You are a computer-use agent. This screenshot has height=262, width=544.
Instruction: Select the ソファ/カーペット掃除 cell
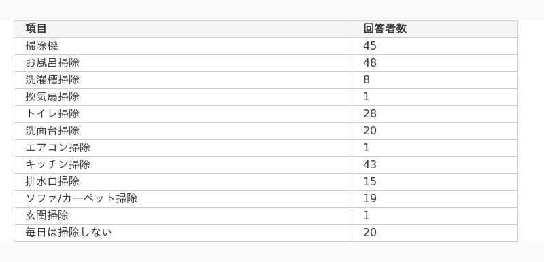pos(183,199)
